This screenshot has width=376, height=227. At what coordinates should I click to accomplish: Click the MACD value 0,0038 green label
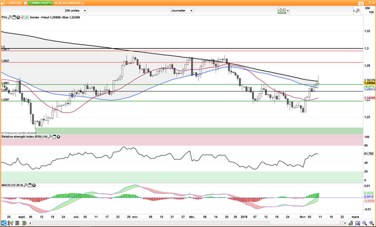pyautogui.click(x=369, y=193)
